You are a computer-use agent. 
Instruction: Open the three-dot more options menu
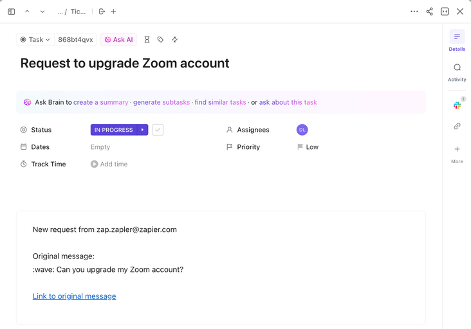click(414, 12)
